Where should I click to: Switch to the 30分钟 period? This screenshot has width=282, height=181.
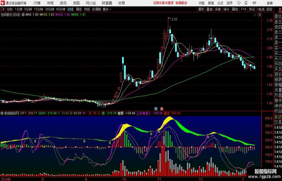point(50,9)
